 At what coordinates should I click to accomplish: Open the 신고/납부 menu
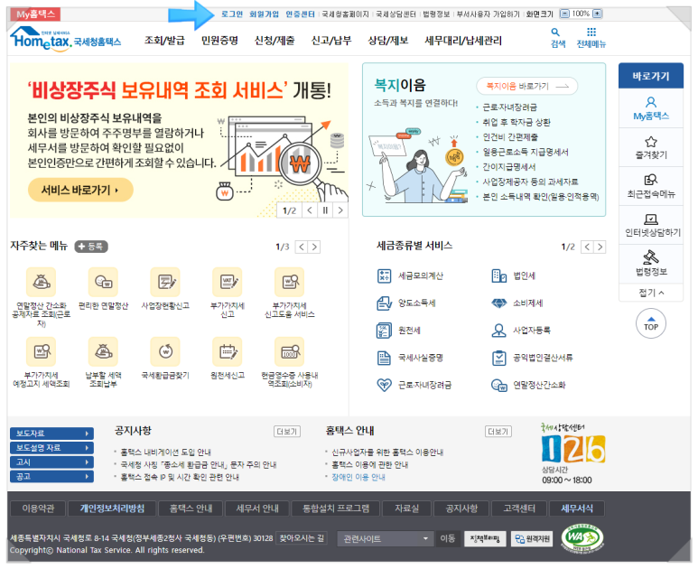pyautogui.click(x=331, y=41)
